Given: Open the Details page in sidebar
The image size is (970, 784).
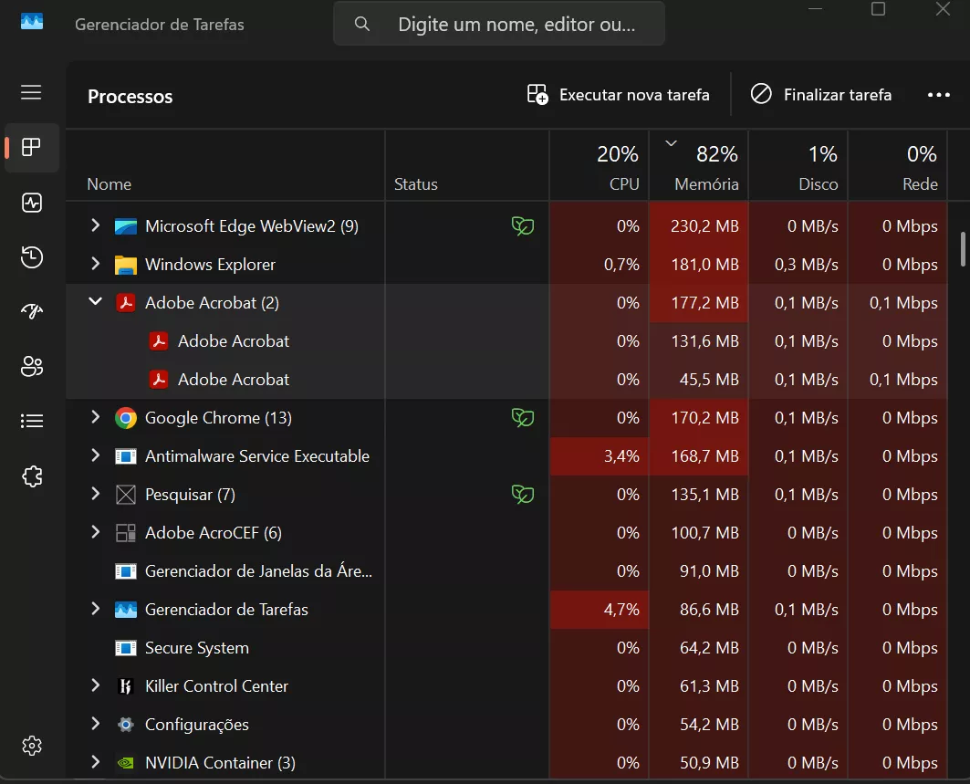Looking at the screenshot, I should (x=32, y=421).
